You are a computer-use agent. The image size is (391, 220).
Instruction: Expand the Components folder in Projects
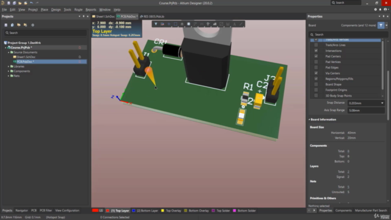coord(9,71)
